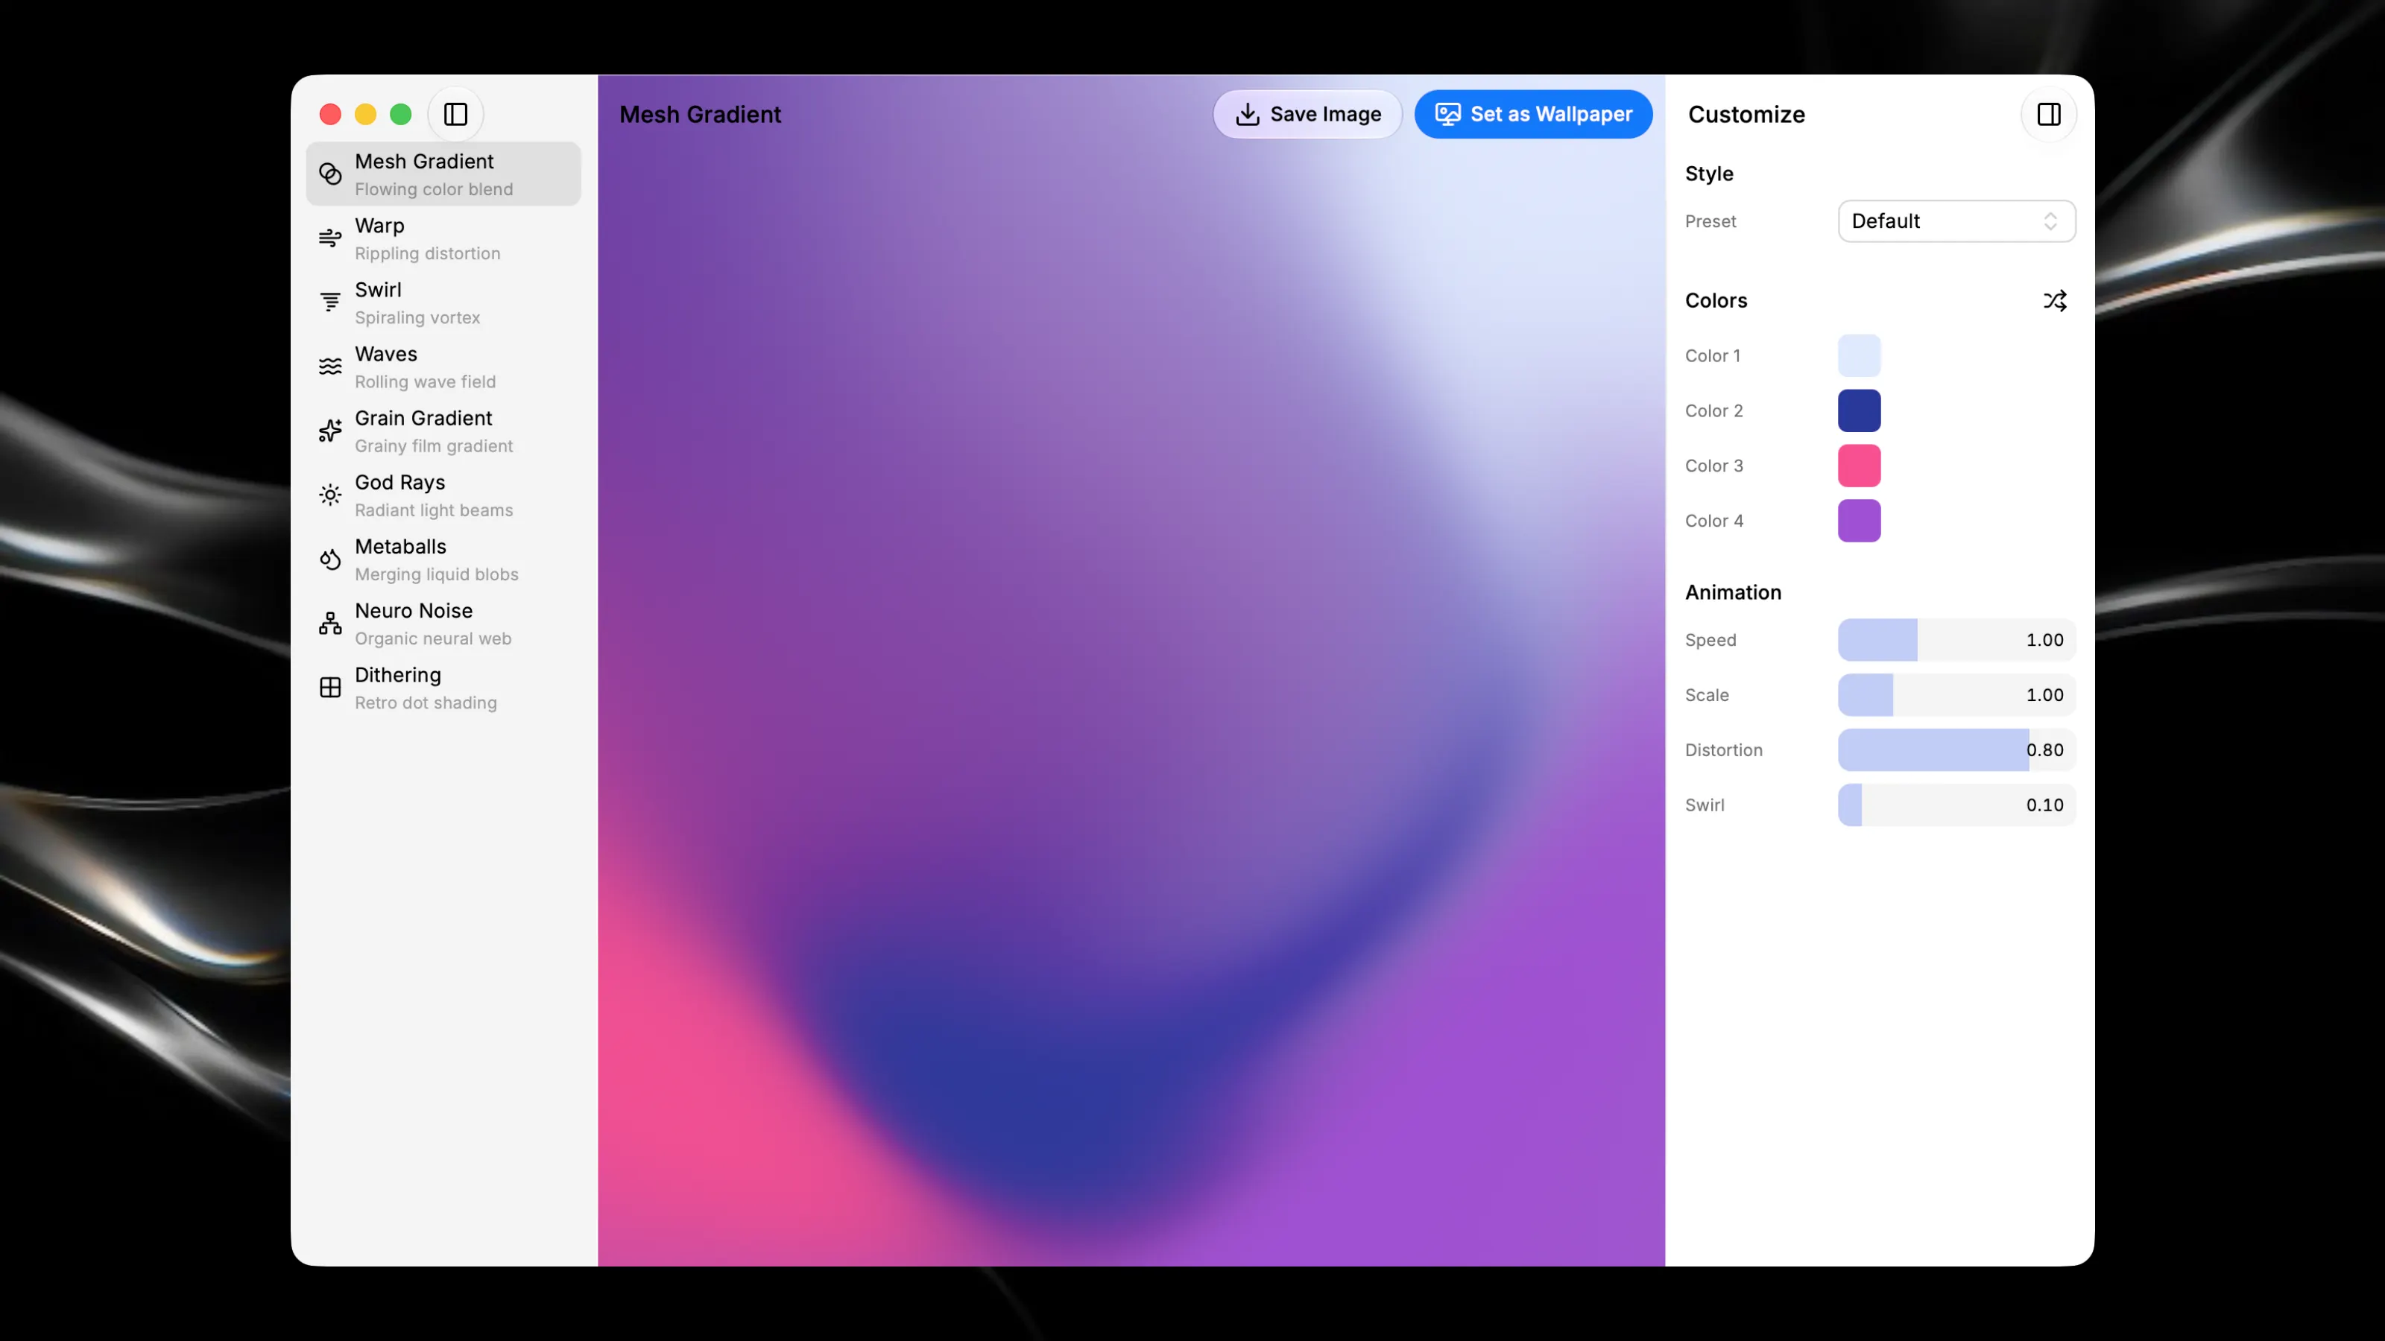The image size is (2385, 1341).
Task: Click the Metaballs droplets icon
Action: (x=330, y=559)
